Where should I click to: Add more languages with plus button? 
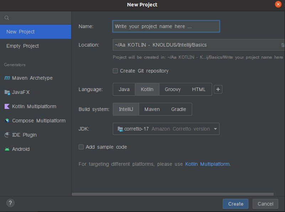pos(218,89)
